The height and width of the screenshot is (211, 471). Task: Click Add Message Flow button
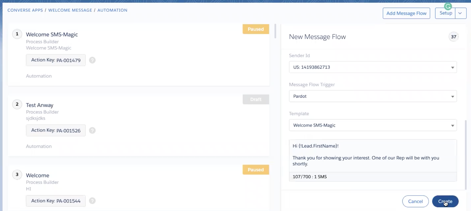click(406, 13)
